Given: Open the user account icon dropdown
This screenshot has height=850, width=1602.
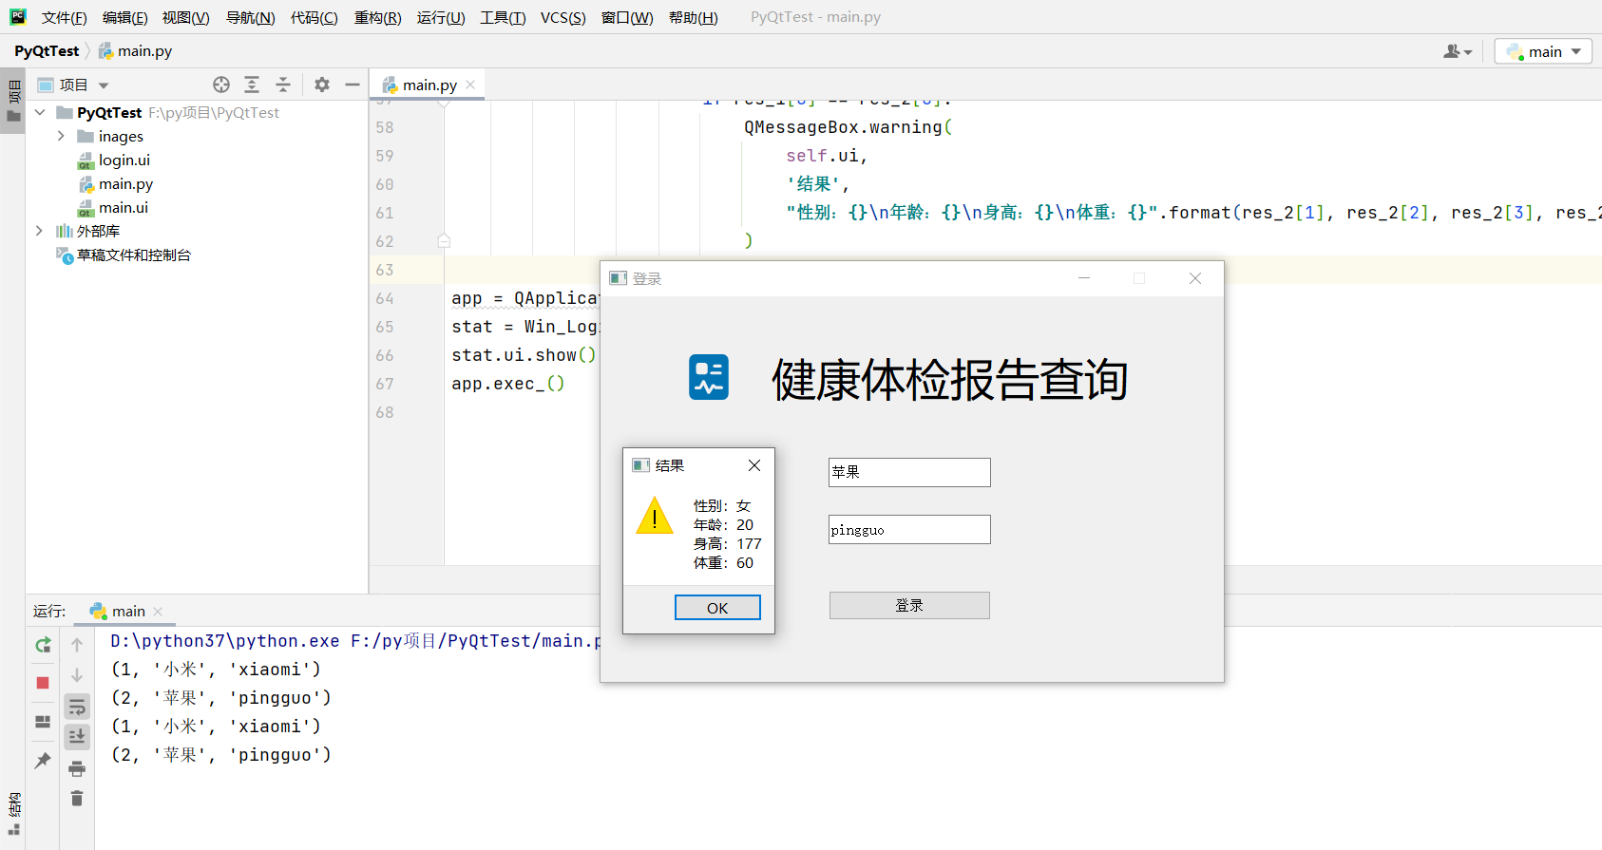Looking at the screenshot, I should (1458, 51).
